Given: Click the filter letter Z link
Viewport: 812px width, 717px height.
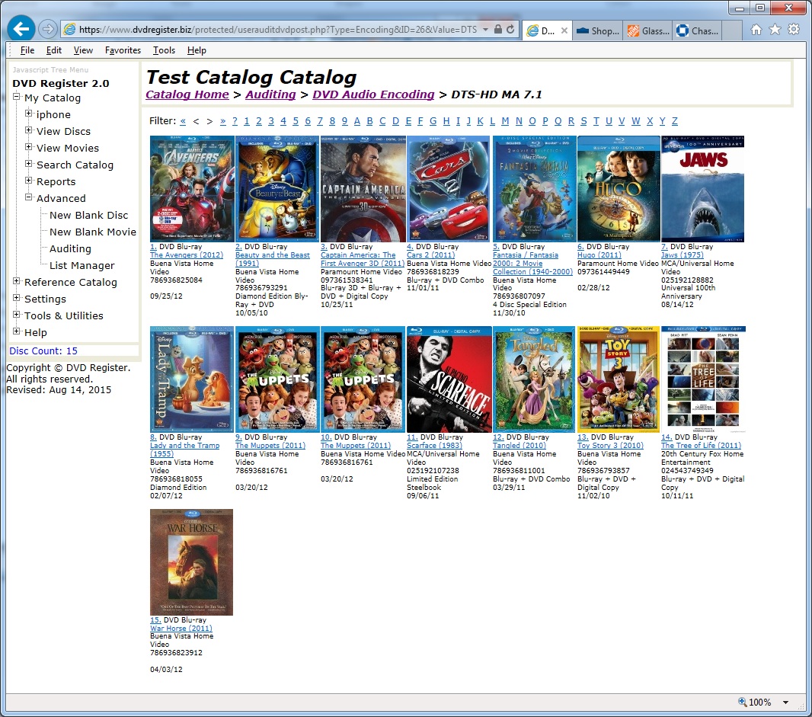Looking at the screenshot, I should tap(675, 120).
